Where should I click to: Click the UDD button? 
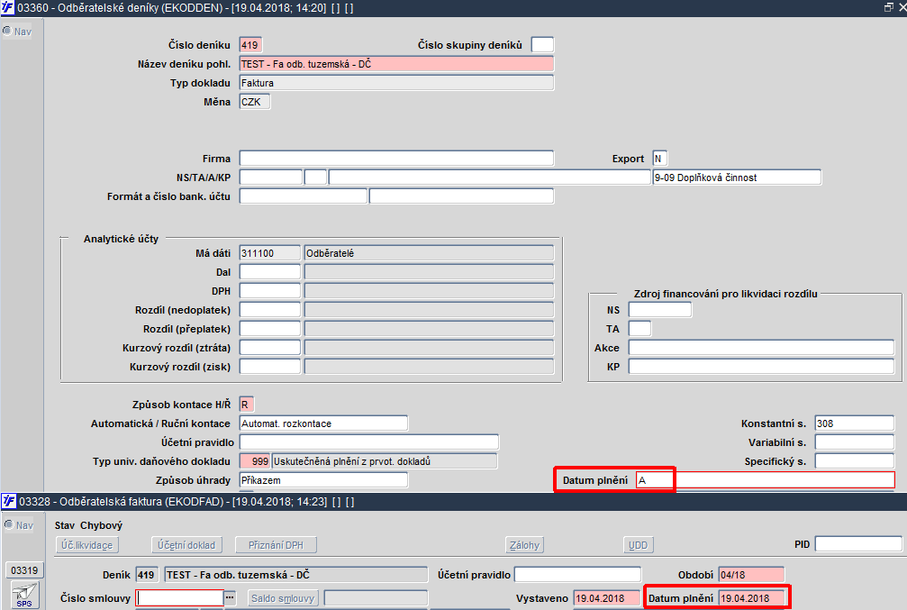pos(638,545)
